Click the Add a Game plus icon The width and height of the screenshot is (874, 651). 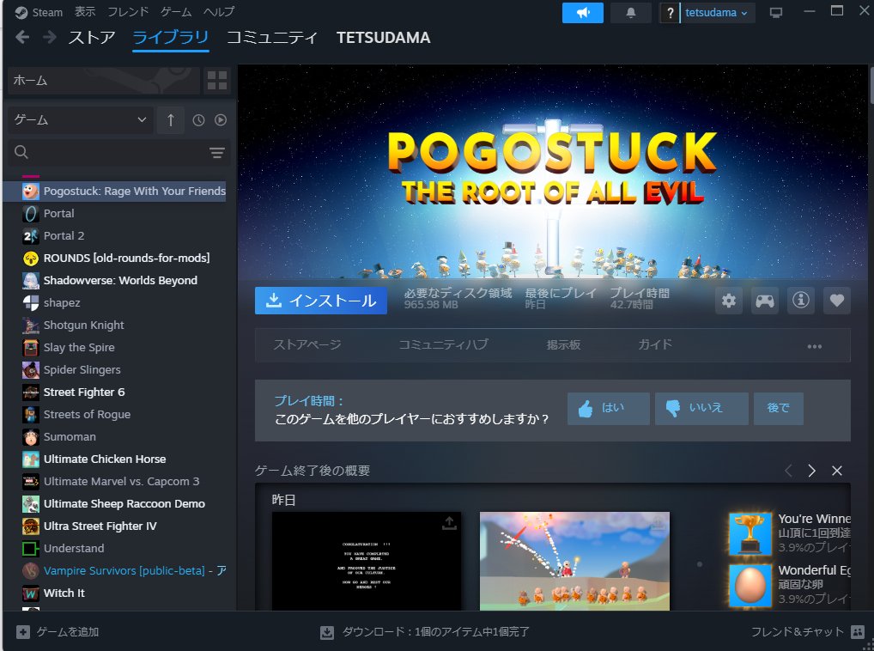pos(23,631)
